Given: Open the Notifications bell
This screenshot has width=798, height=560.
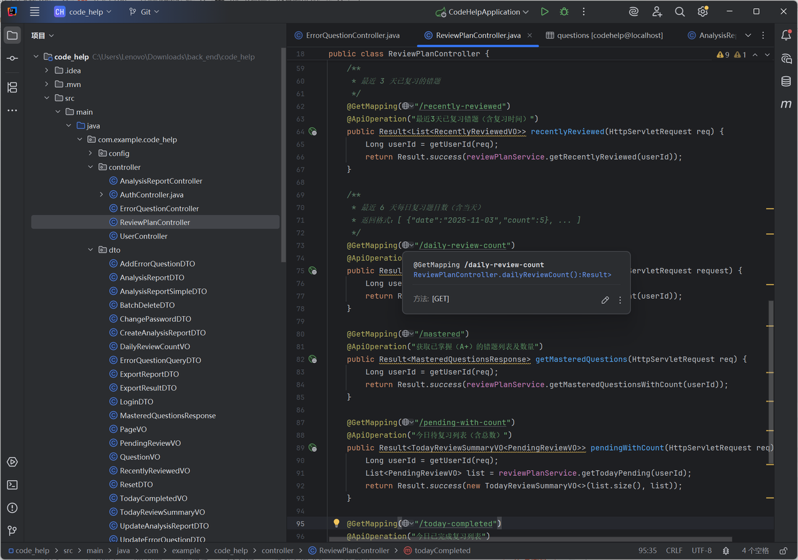Looking at the screenshot, I should pyautogui.click(x=786, y=36).
